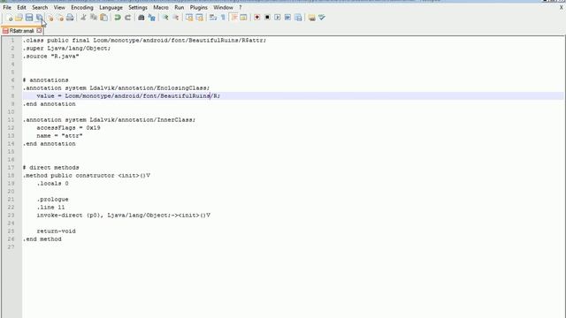Click the '# direct methods' comment

click(x=51, y=167)
